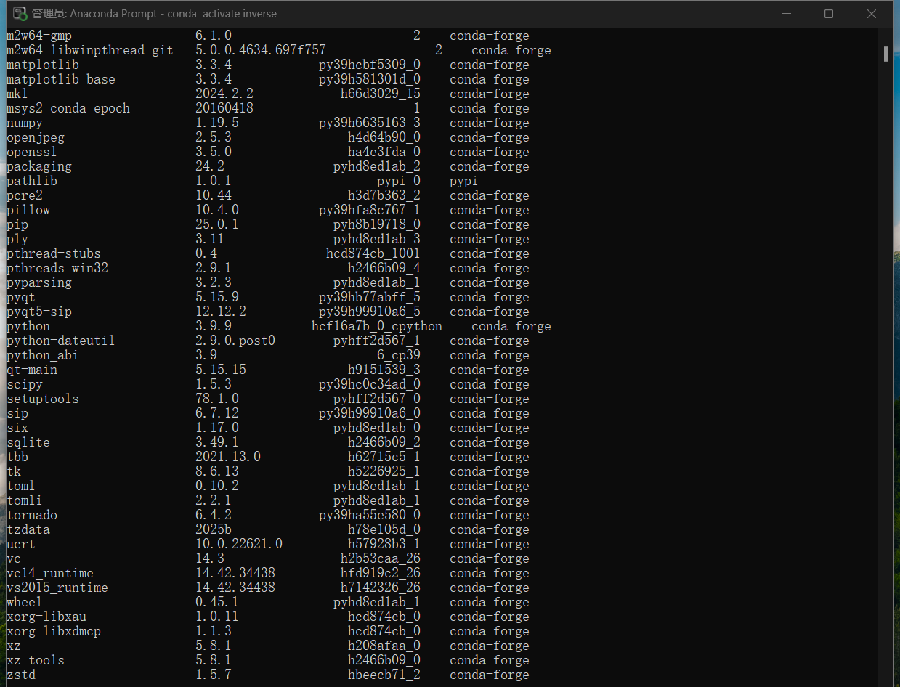Click setuptools version '78.1.0'
Viewport: 900px width, 687px height.
pyautogui.click(x=217, y=399)
